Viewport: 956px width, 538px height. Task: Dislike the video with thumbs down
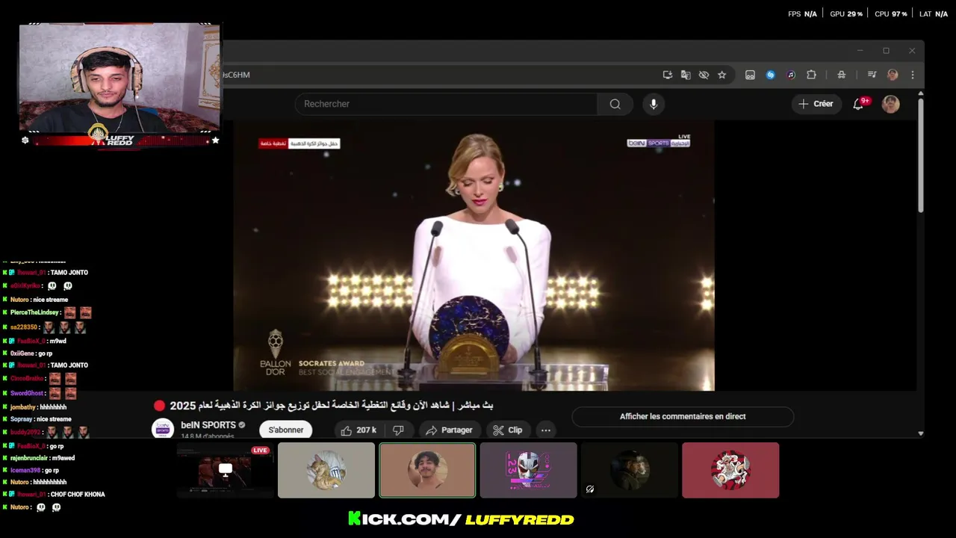click(398, 430)
